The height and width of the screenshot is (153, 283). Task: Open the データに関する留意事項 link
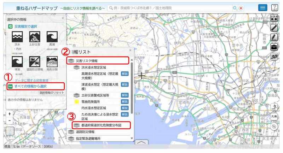31,80
